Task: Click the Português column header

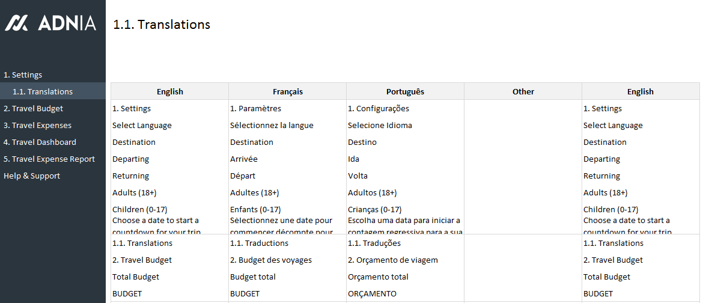Action: point(405,92)
